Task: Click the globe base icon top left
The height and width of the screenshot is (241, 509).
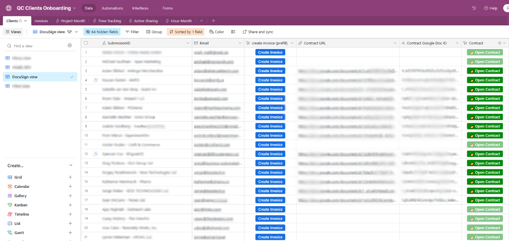Action: (x=9, y=8)
